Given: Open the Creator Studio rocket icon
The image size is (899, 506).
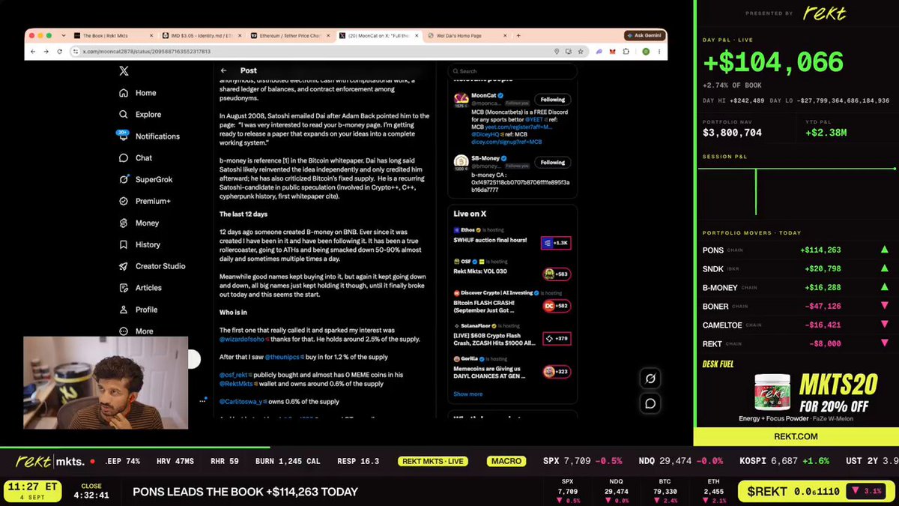Looking at the screenshot, I should point(124,266).
